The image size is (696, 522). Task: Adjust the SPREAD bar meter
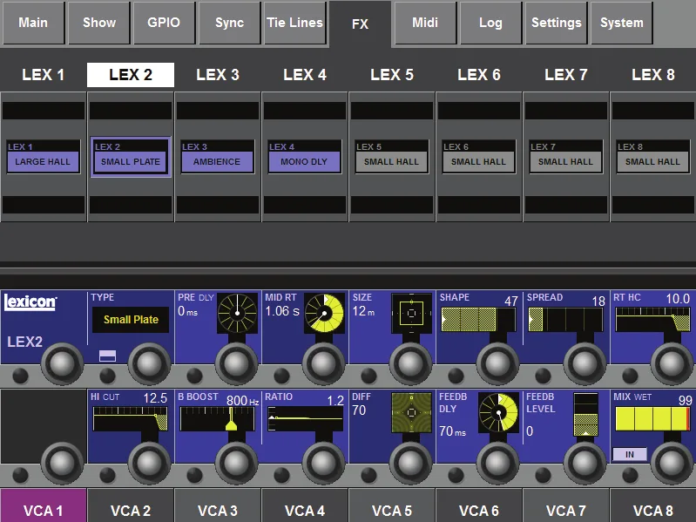565,320
